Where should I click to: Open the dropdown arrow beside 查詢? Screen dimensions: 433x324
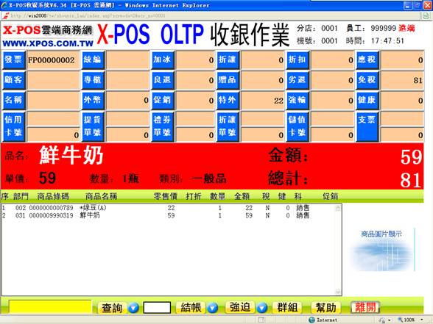coord(133,307)
